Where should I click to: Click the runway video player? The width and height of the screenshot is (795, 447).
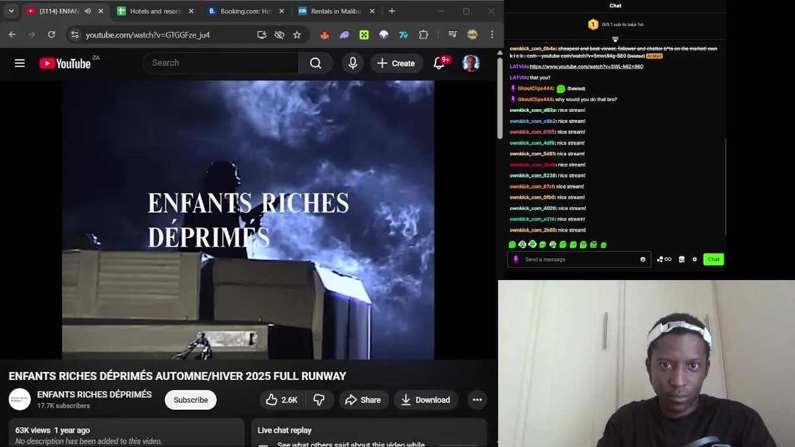(x=248, y=220)
